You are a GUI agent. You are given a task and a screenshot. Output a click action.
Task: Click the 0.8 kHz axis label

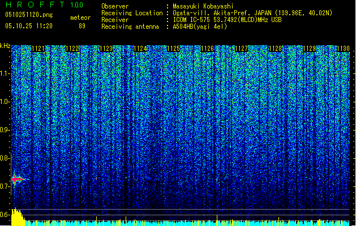click(5, 158)
